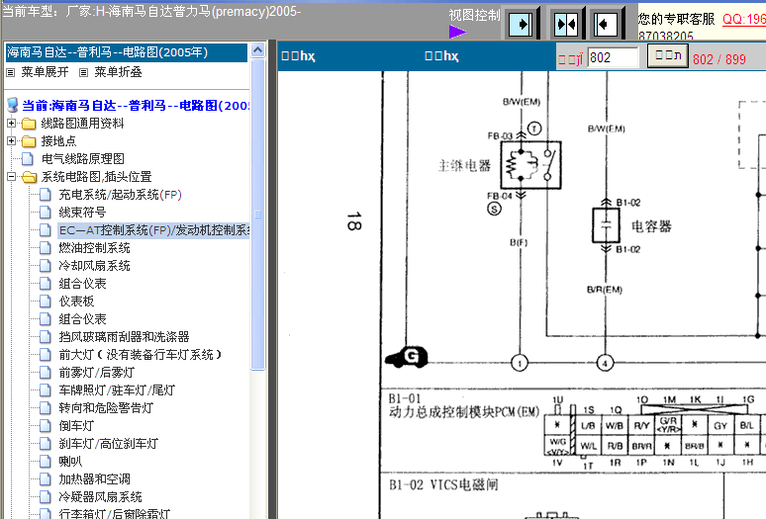
Task: Click the document icon beside 喇叭
Action: click(x=45, y=462)
